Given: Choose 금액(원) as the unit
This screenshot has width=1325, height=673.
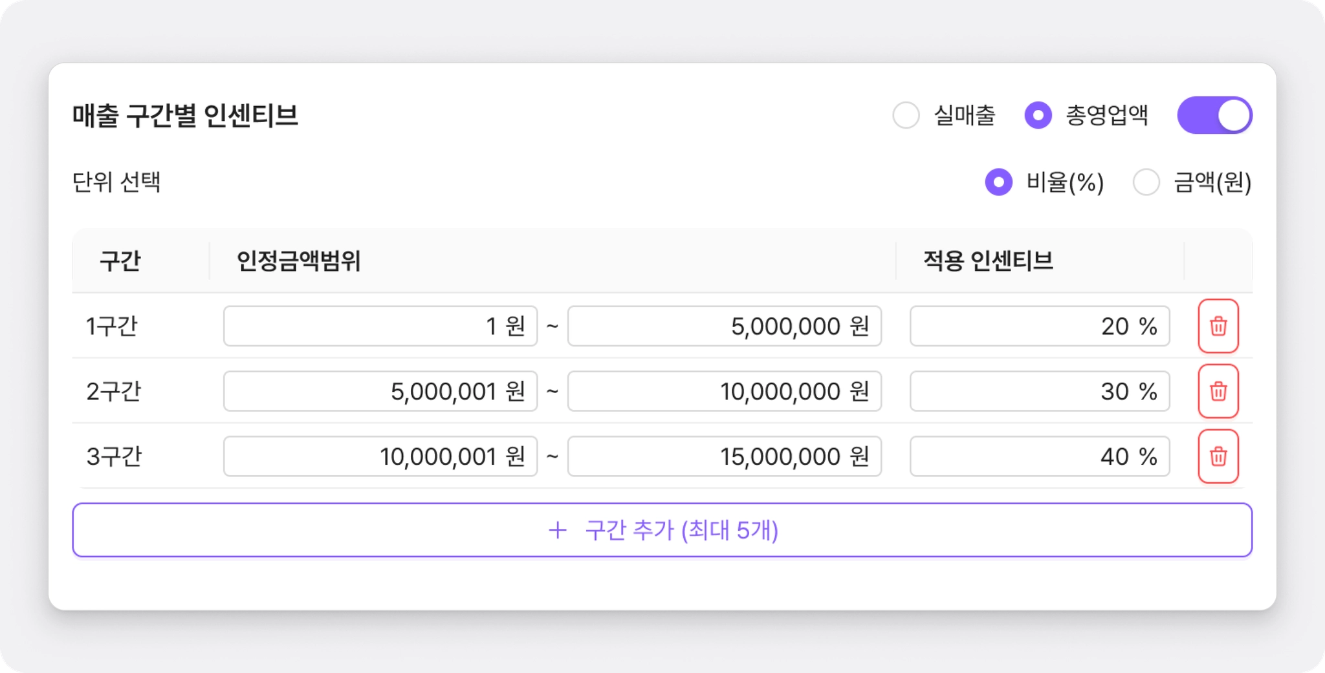Looking at the screenshot, I should point(1146,182).
